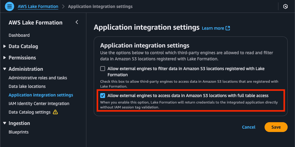Click the warning triangle next to Data Catalog settings
295x147 pixels.
coord(55,112)
